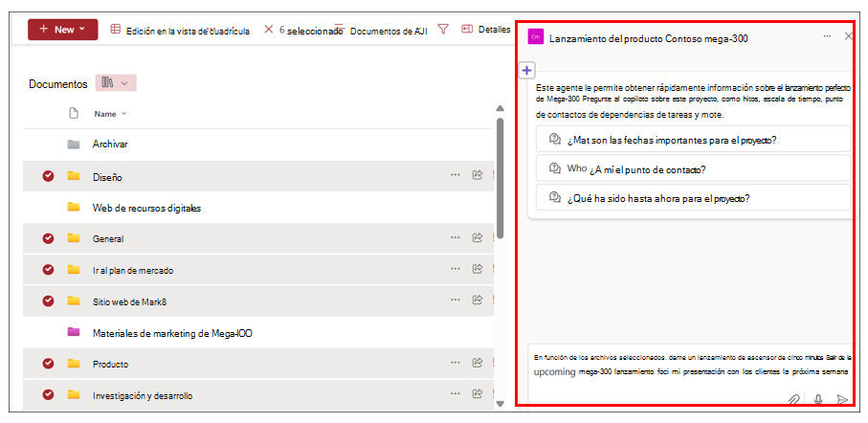The height and width of the screenshot is (423, 868).
Task: Open the library view switcher dropdown
Action: 116,83
